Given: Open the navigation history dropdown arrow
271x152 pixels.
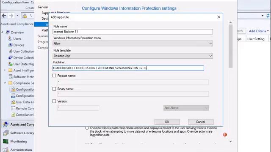Looking at the screenshot, I should click(17, 16).
